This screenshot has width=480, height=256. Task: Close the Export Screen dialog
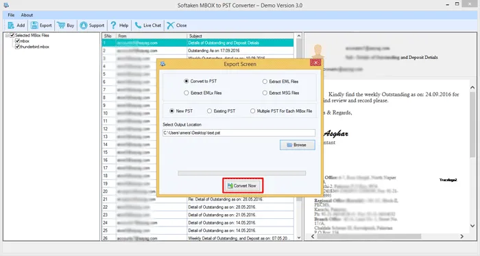pyautogui.click(x=315, y=62)
